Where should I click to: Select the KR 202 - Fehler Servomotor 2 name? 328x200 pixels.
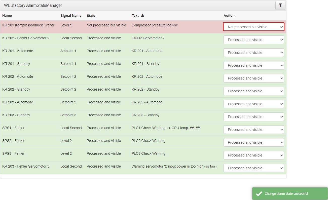click(x=26, y=38)
